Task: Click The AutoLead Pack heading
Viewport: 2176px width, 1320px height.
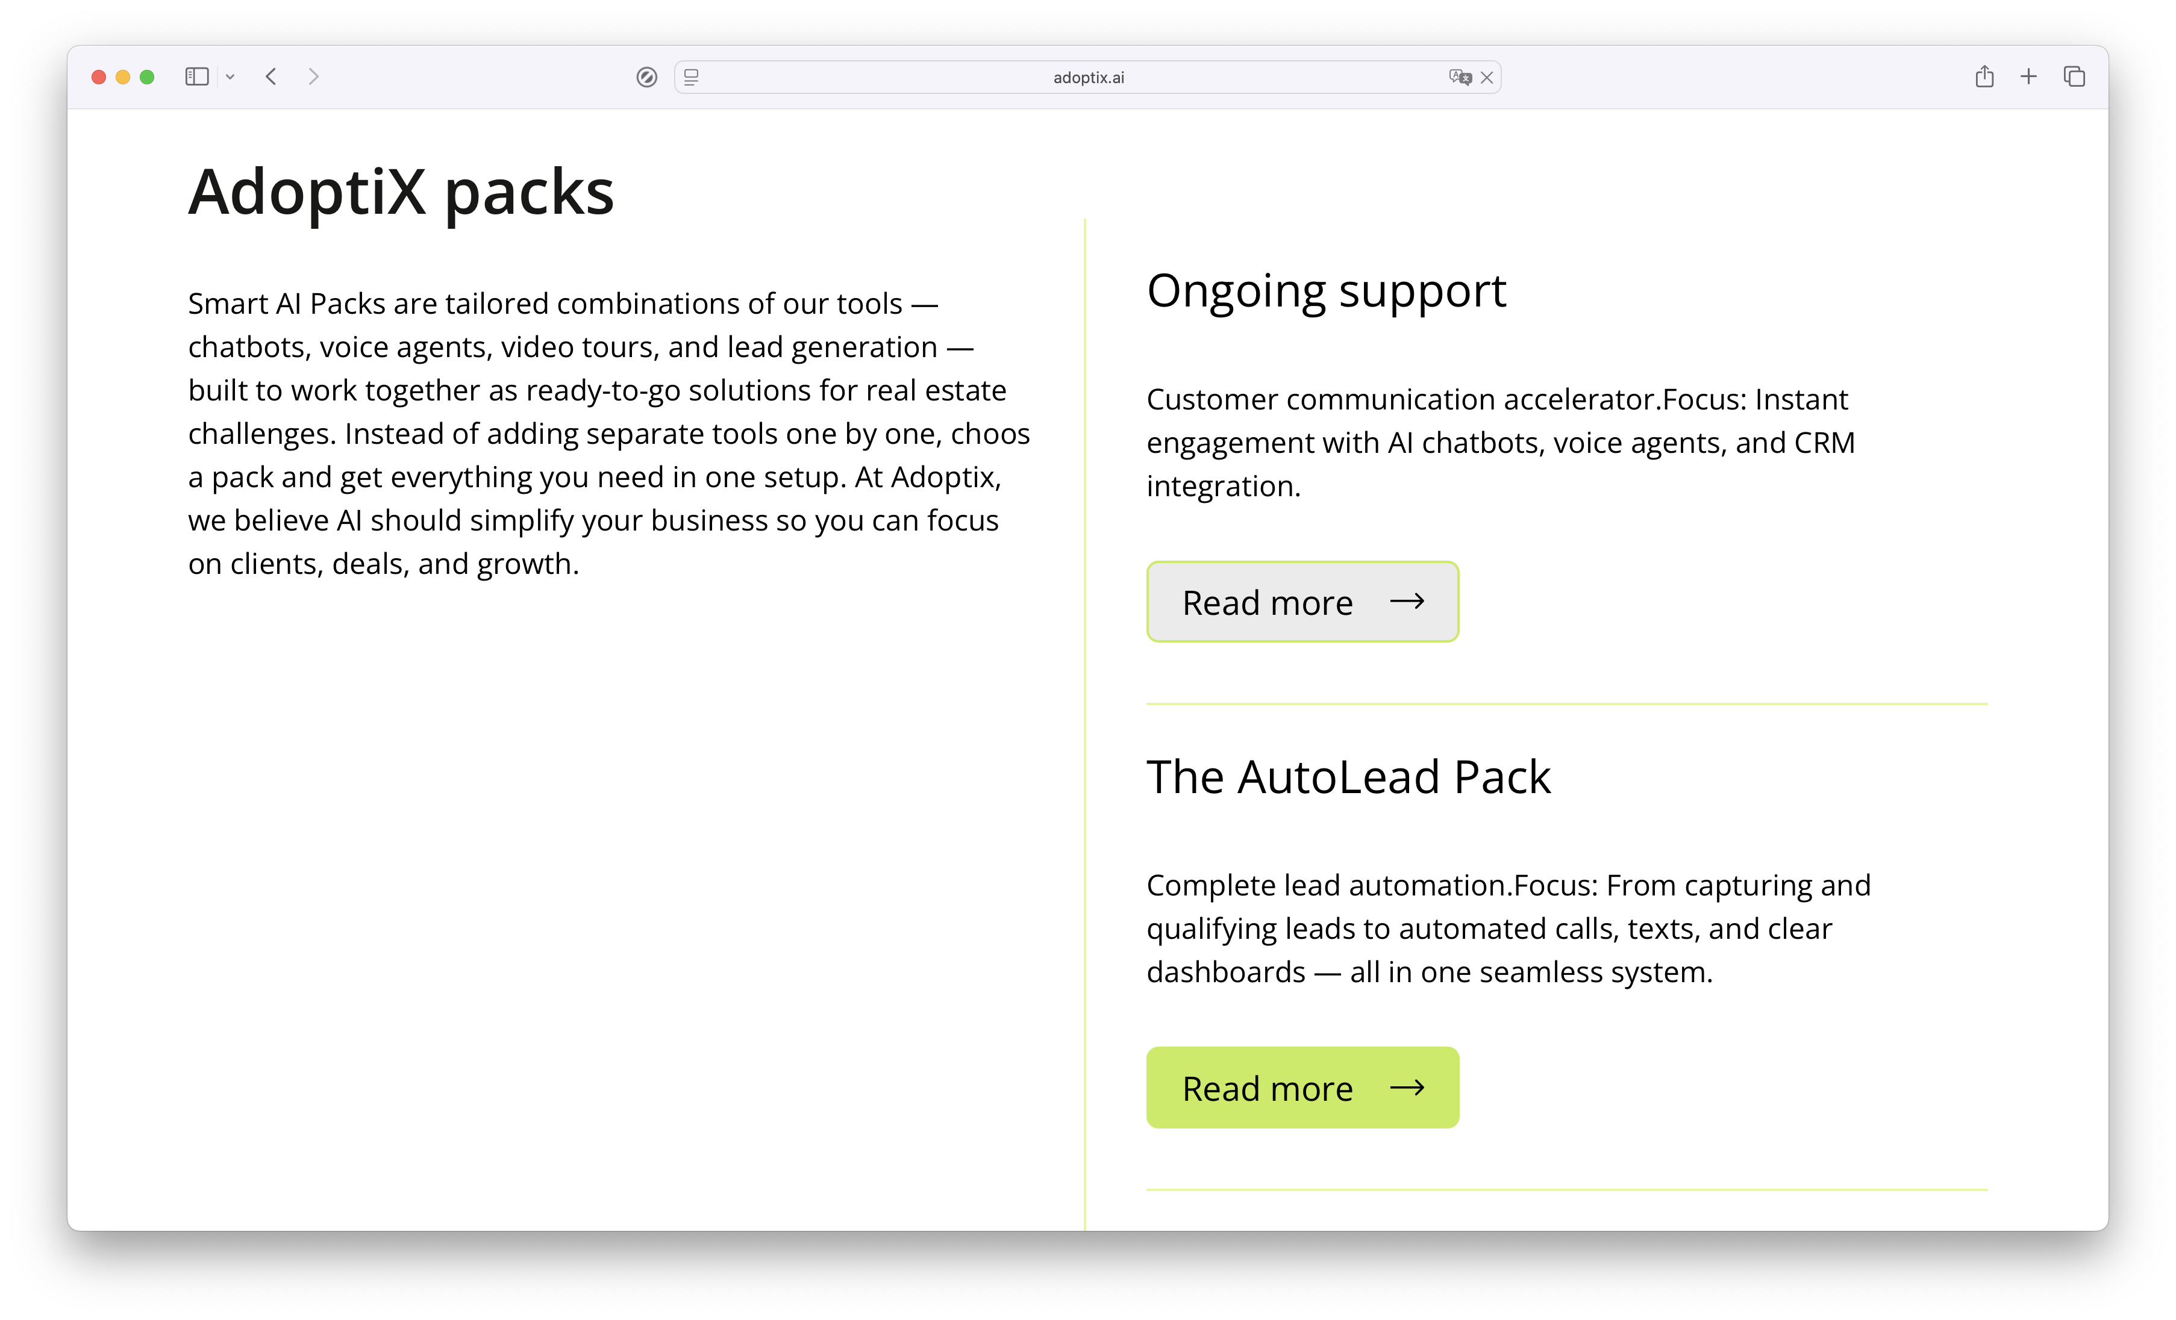Action: (x=1348, y=777)
